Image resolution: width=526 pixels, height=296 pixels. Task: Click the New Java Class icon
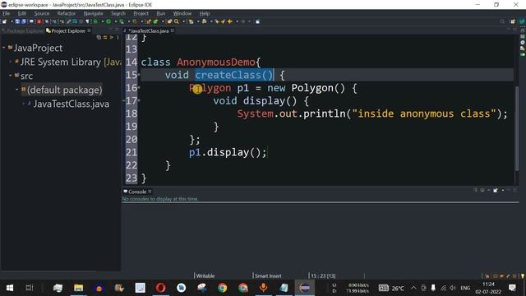tap(155, 21)
